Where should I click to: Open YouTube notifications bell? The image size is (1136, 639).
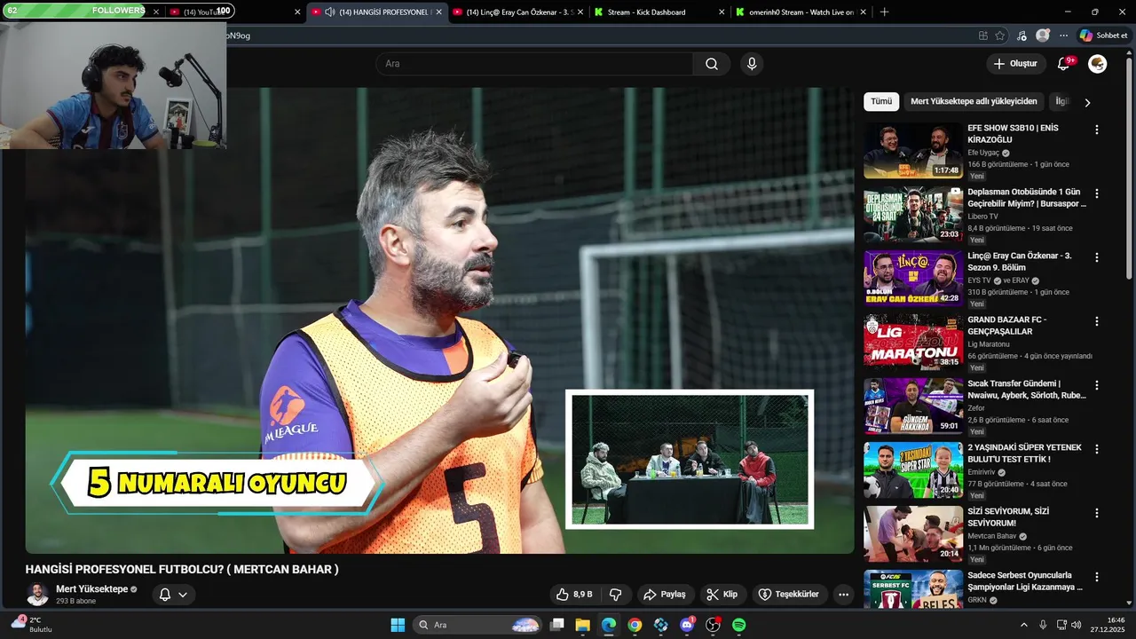click(x=1064, y=64)
